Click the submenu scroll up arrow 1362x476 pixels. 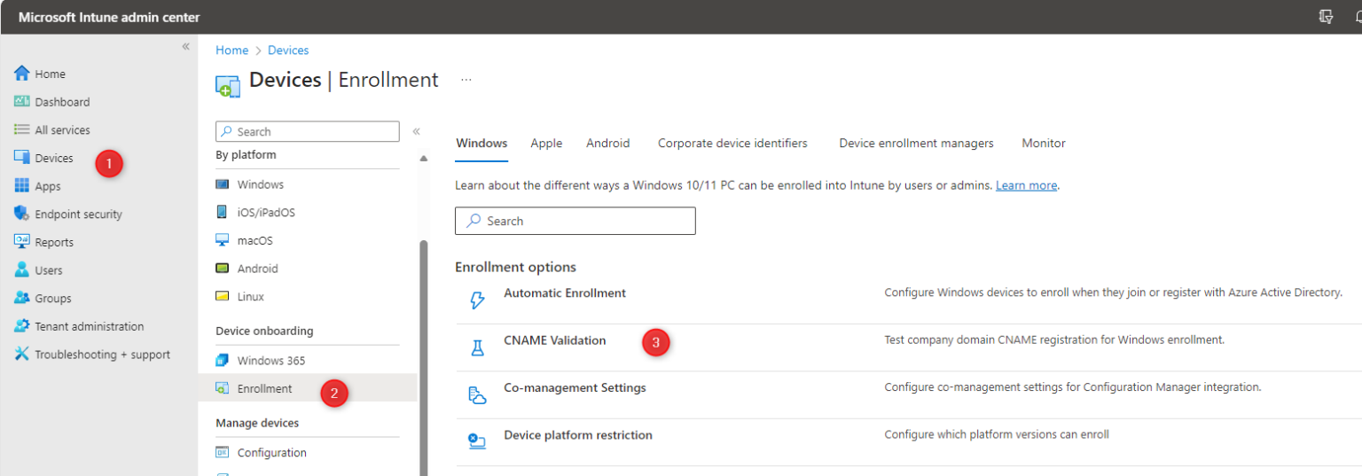[423, 159]
